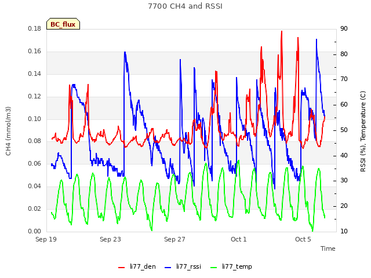Viewport: 371px width, 278px height.
Task: Click the 30 right axis value
Action: point(344,181)
